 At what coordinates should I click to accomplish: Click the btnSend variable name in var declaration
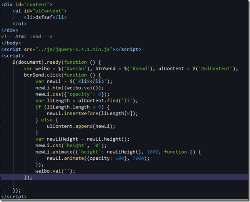[105, 69]
